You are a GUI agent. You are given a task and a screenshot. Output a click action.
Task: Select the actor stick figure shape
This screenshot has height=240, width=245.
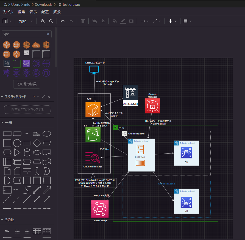pyautogui.click(x=37, y=171)
